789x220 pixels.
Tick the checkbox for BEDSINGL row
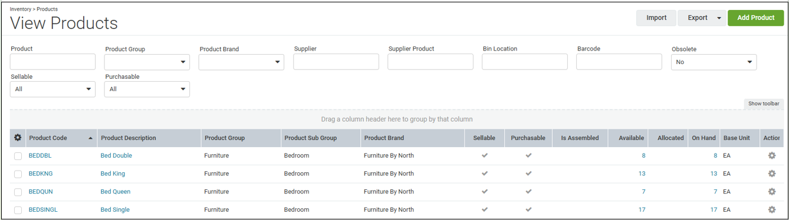tap(18, 210)
